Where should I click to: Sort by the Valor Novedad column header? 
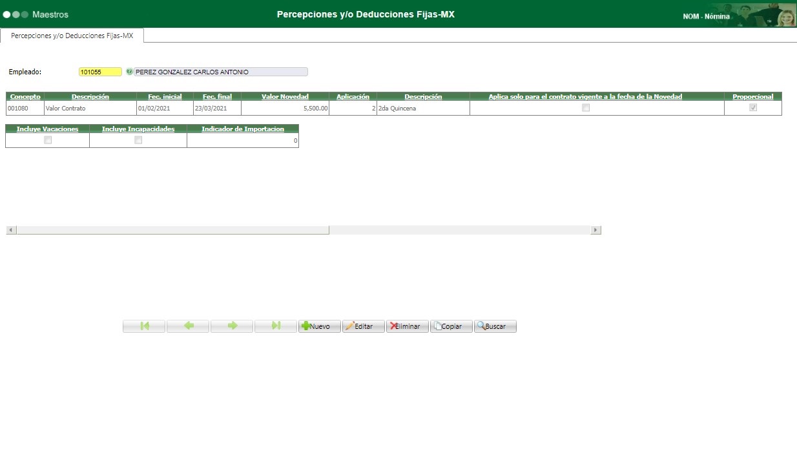pyautogui.click(x=285, y=96)
